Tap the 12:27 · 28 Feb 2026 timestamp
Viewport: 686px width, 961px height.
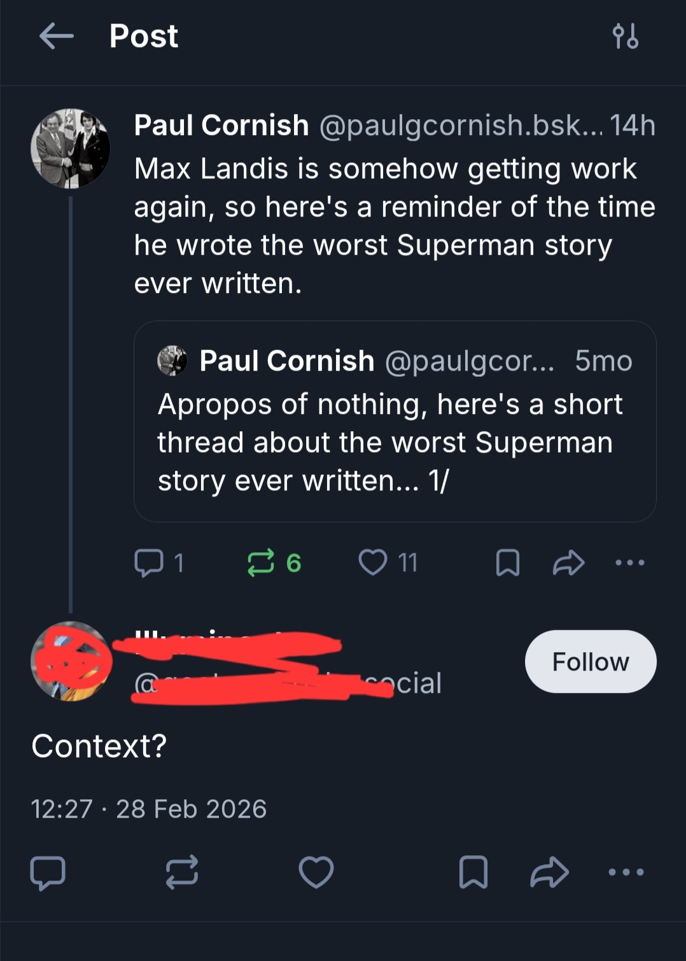coord(149,809)
